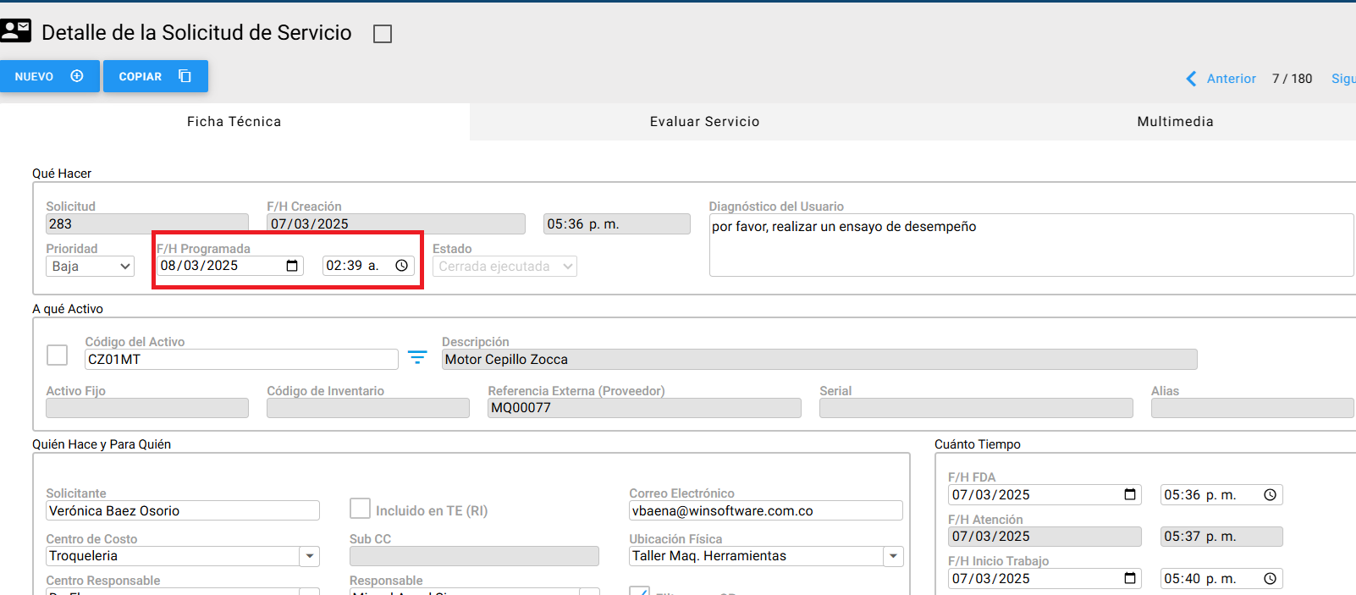The width and height of the screenshot is (1356, 595).
Task: Enable the Incluido en TE (RI) checkbox
Action: pyautogui.click(x=361, y=508)
